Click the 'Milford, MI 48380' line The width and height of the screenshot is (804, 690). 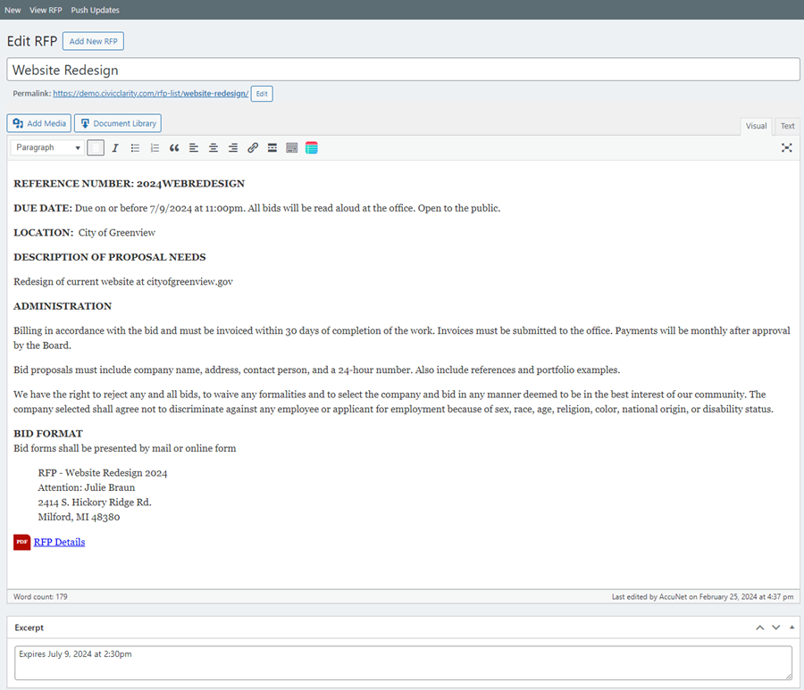[x=79, y=517]
